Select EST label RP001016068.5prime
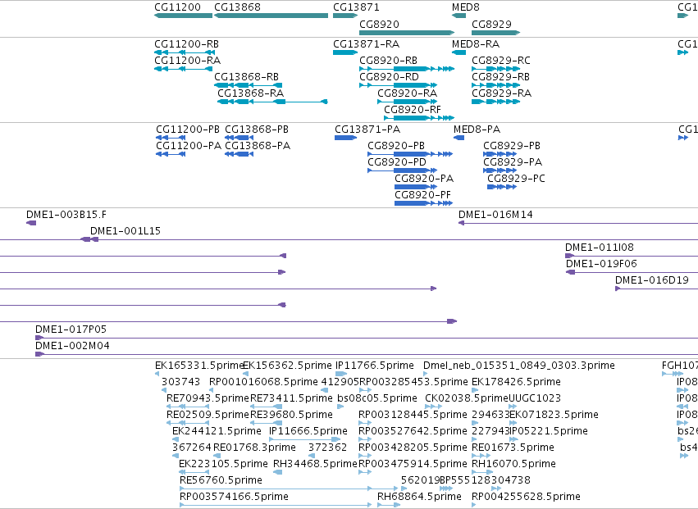Screen dimensions: 698x509 click(x=263, y=382)
